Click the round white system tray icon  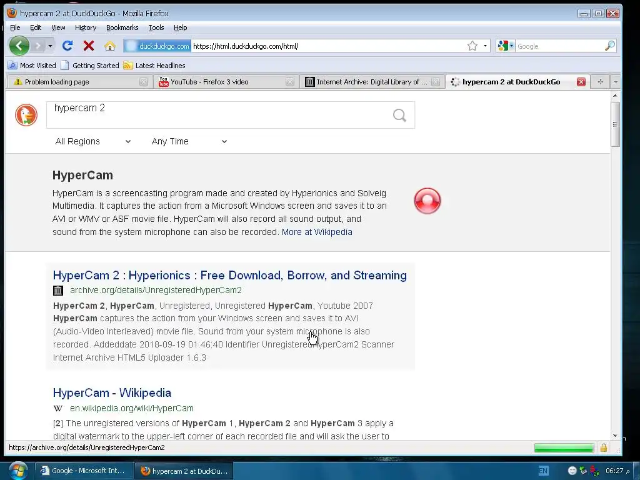pos(572,471)
